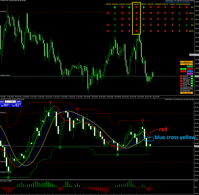Select the GER30 symbol label
The image size is (199, 195).
[108, 4]
